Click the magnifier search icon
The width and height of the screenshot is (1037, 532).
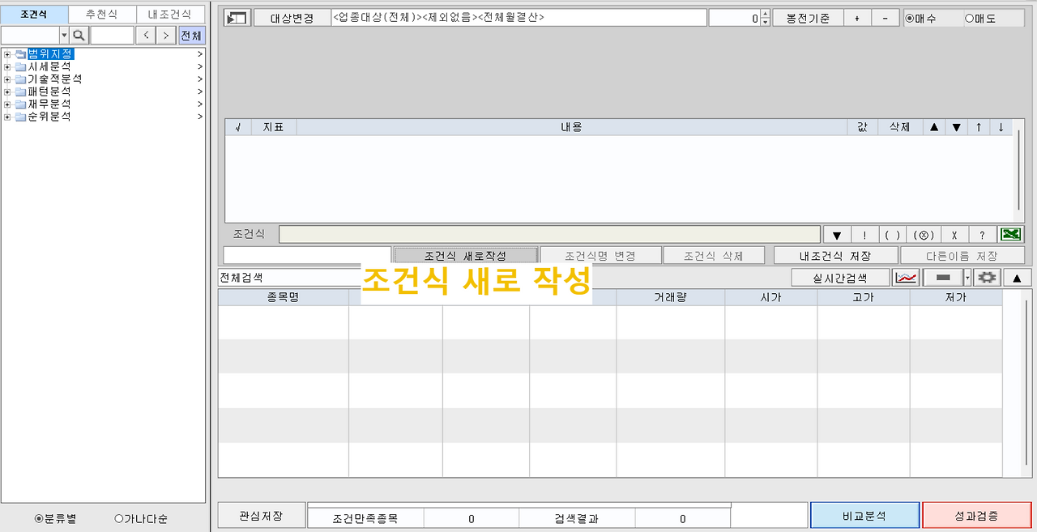(79, 35)
